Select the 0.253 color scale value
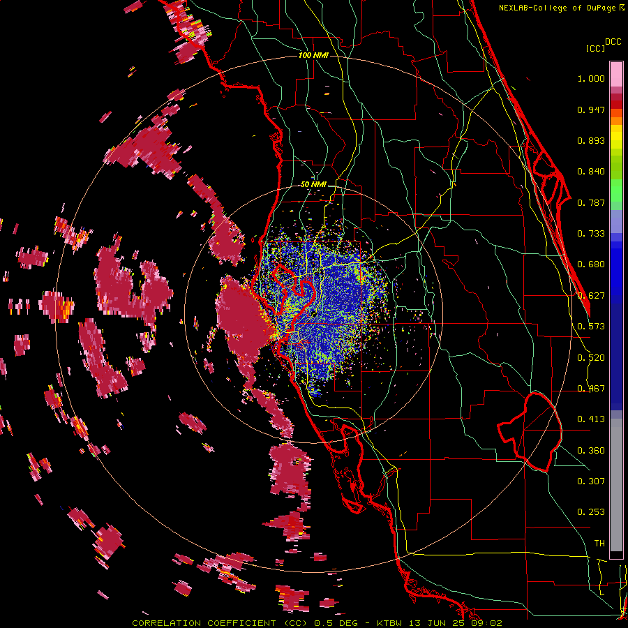 coord(591,512)
